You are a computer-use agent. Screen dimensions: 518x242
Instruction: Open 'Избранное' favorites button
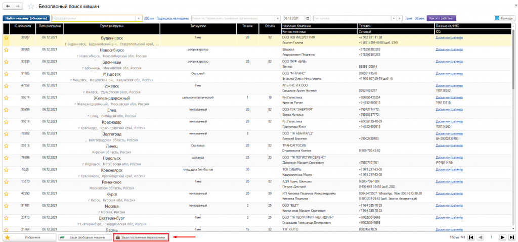coord(29,237)
